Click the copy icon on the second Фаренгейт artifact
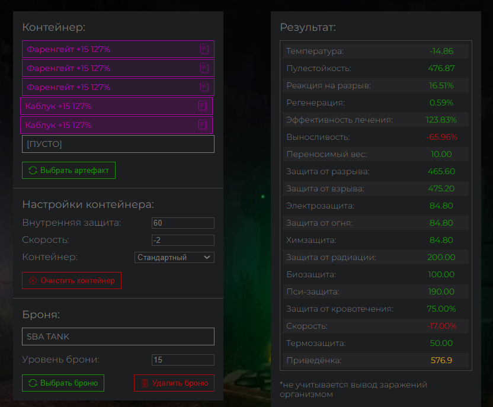The image size is (493, 407). coord(204,68)
